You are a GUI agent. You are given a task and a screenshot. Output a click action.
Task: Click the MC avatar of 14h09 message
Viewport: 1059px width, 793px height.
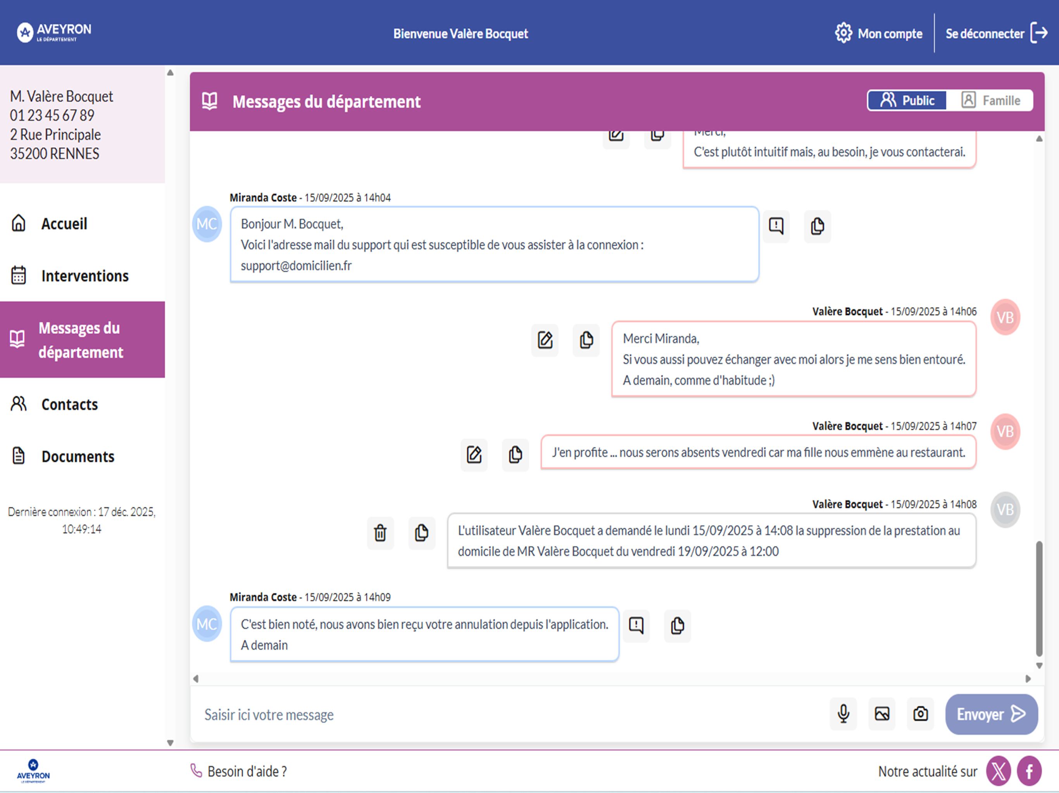pos(207,624)
